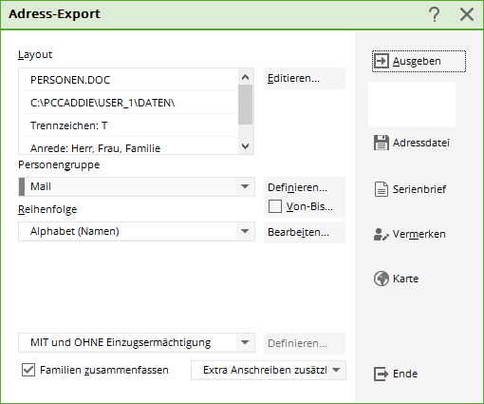Click the Layout list scroll-down arrow
The height and width of the screenshot is (404, 484).
click(x=245, y=146)
